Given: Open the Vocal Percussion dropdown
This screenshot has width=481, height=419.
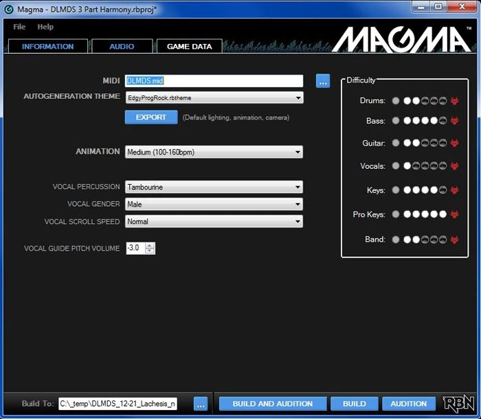Looking at the screenshot, I should [214, 187].
